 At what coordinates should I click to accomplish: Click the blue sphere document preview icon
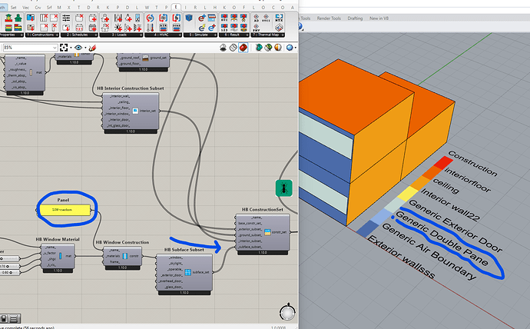290,48
